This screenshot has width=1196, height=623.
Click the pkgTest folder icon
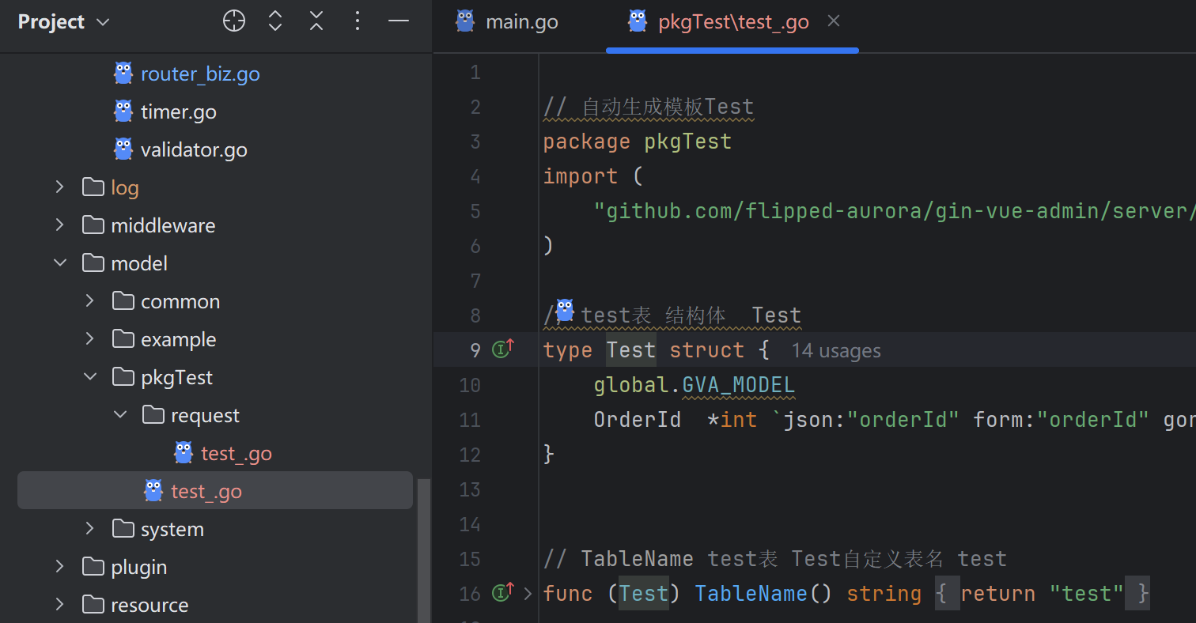pyautogui.click(x=123, y=377)
